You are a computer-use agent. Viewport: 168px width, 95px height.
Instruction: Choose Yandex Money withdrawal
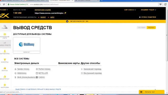(x=23, y=69)
